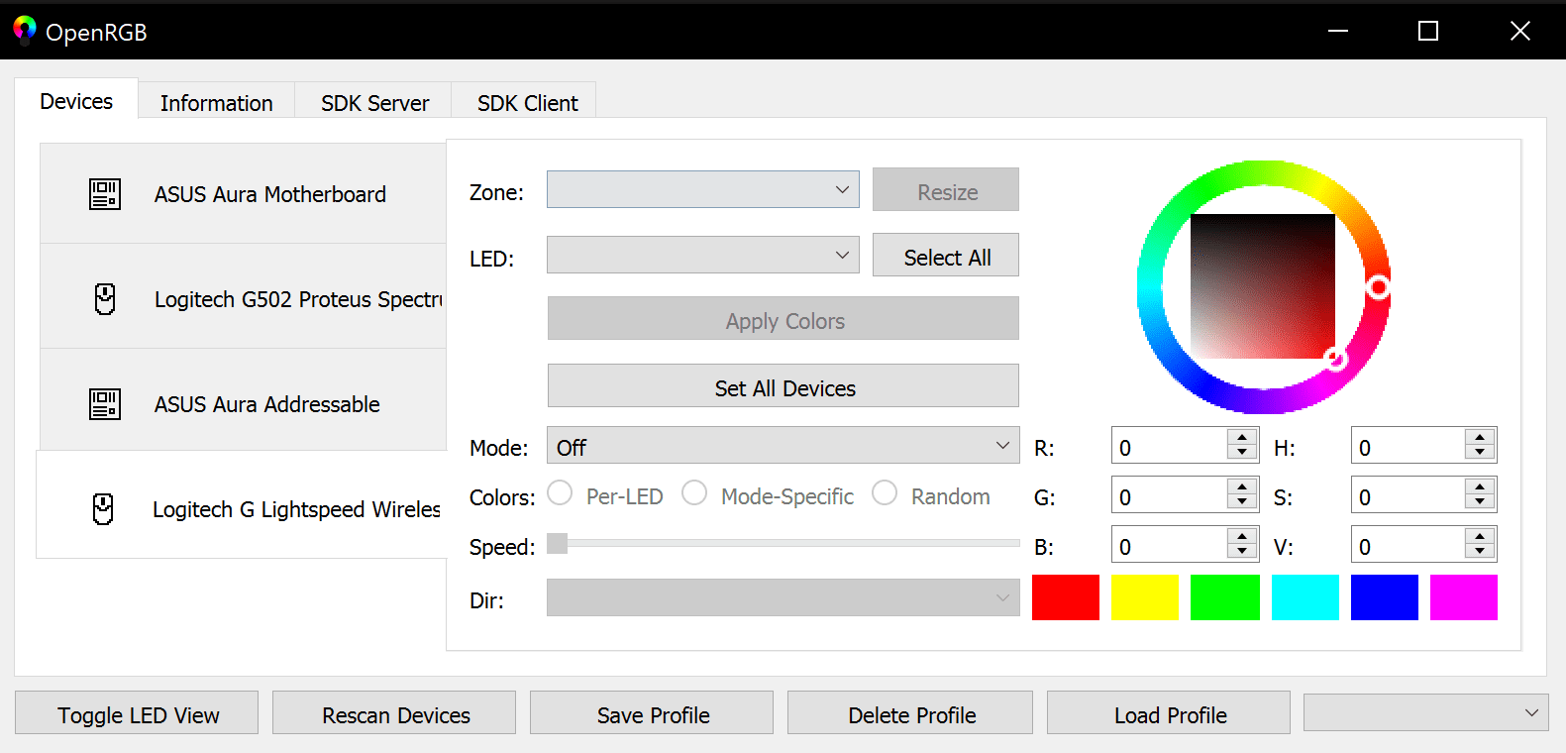Pick the cyan color swatch
The width and height of the screenshot is (1566, 753).
click(1305, 597)
